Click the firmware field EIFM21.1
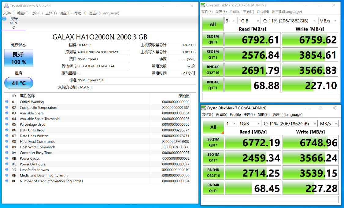Viewport: 344px width, 208px height. 103,45
